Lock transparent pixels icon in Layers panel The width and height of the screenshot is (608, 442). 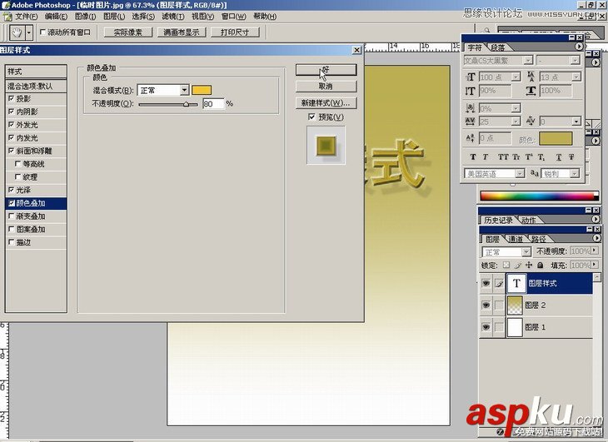506,265
